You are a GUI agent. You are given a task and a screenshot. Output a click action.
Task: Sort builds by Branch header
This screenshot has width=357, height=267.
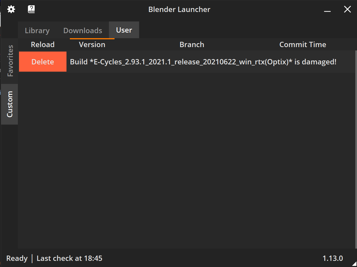pyautogui.click(x=192, y=45)
